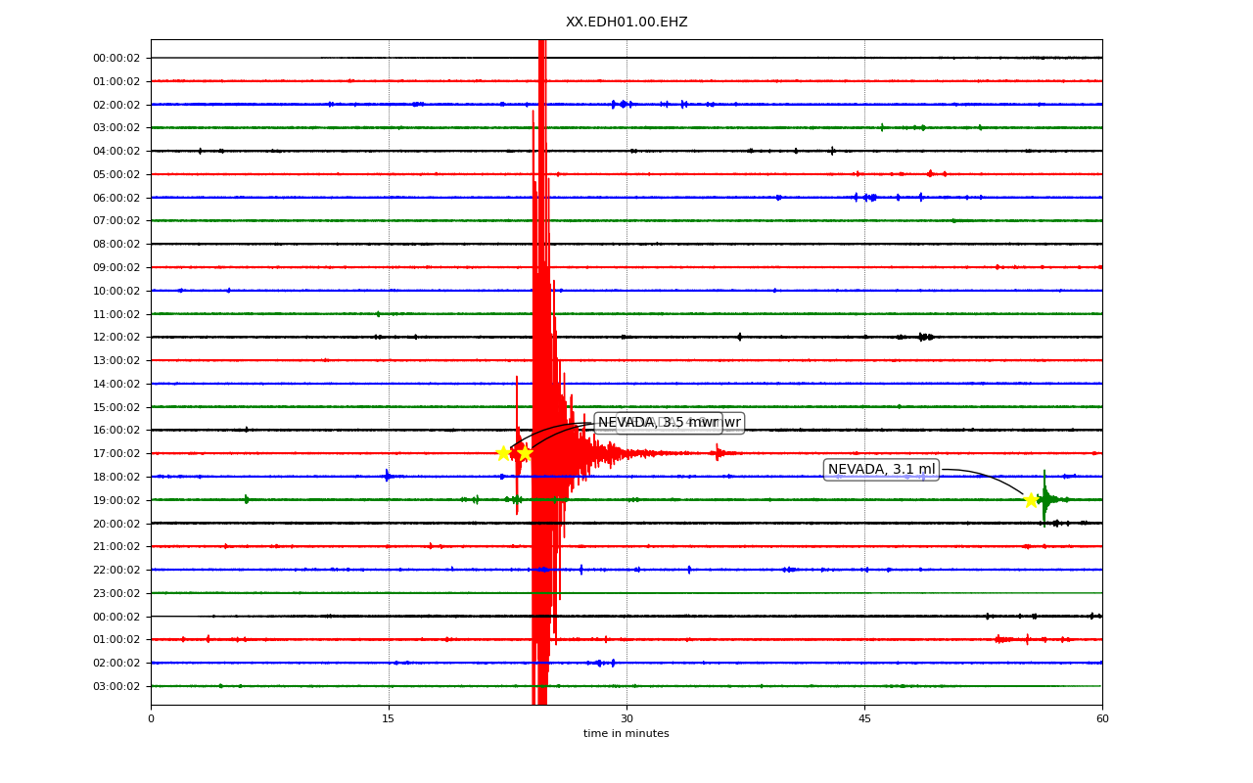This screenshot has width=1253, height=783.
Task: Click the green waveform burst after the 3.1 ml star
Action: point(1045,499)
